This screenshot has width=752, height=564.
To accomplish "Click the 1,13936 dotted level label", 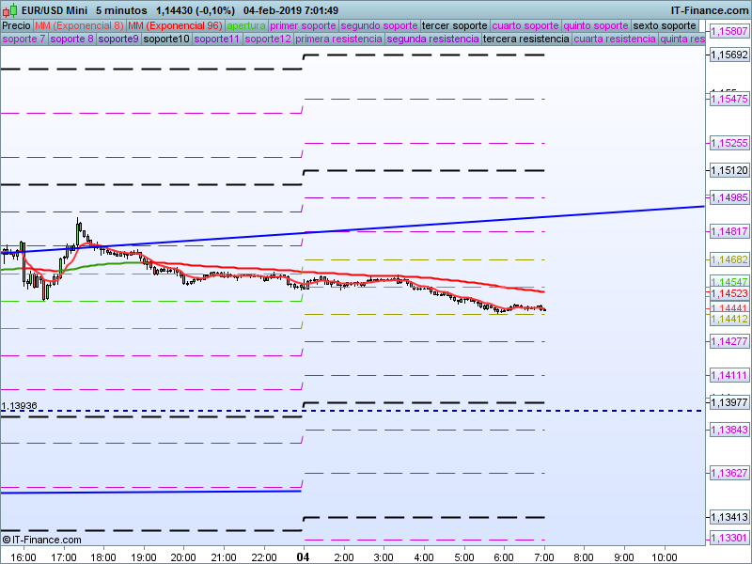I will [x=20, y=406].
